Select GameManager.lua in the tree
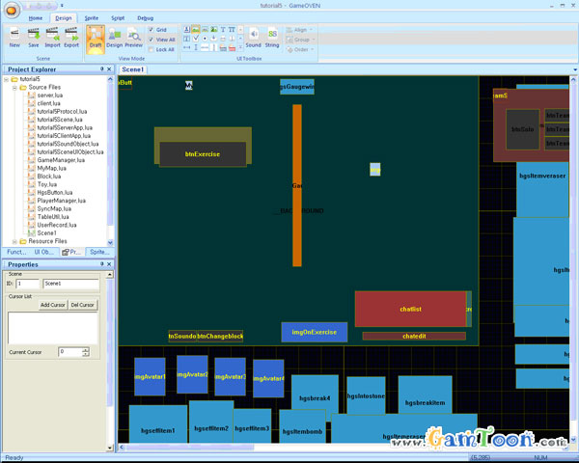Screen dimensions: 579x463 (61, 160)
